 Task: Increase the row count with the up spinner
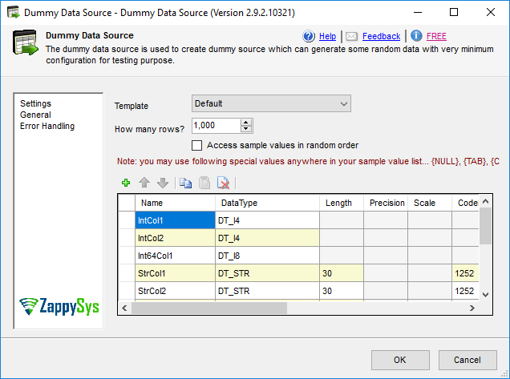(x=246, y=123)
